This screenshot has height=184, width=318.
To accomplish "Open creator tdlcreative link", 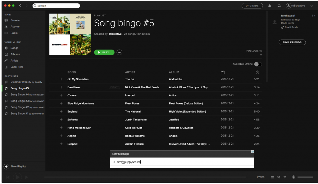I will coord(115,34).
